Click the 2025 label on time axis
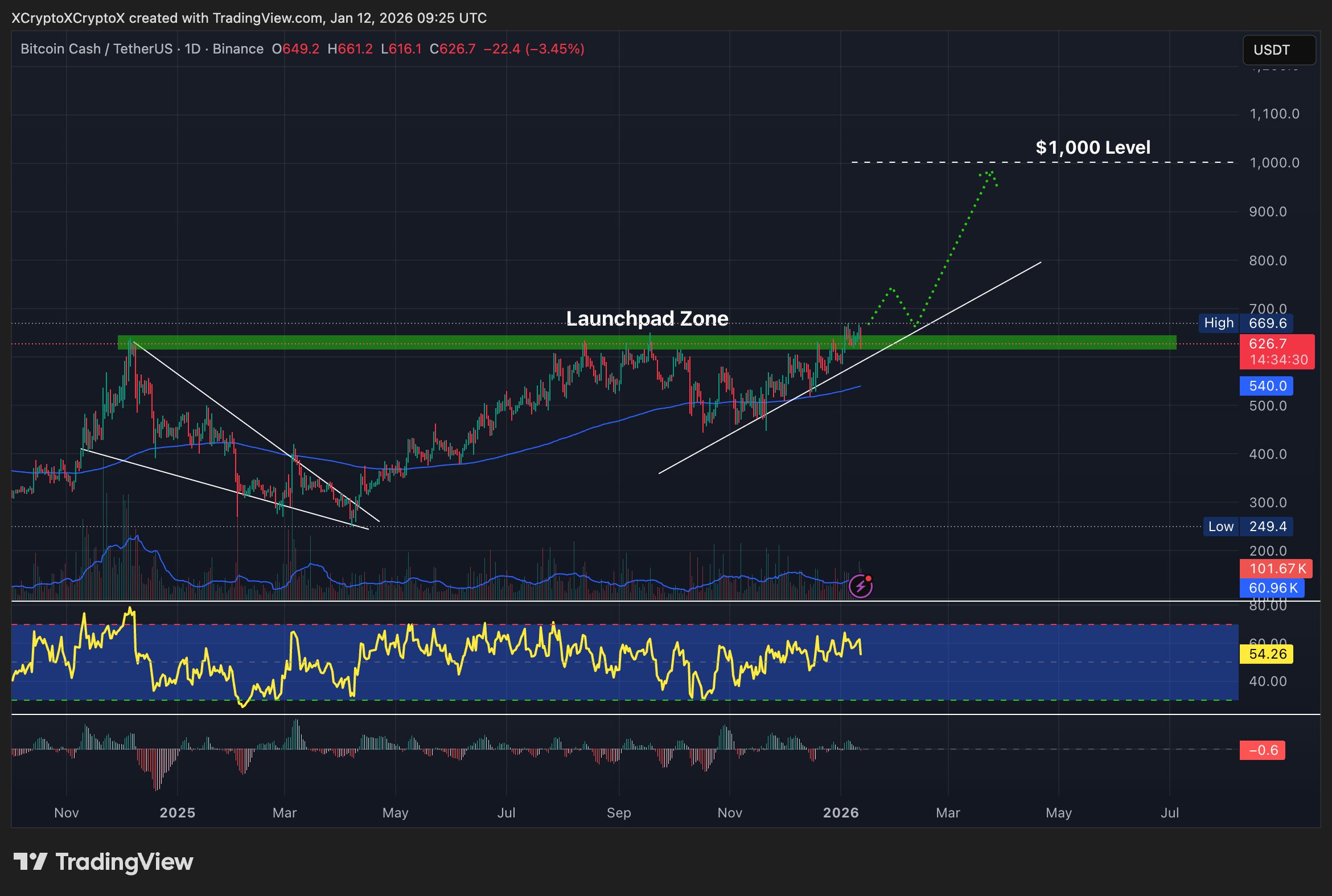This screenshot has width=1332, height=896. pyautogui.click(x=177, y=812)
